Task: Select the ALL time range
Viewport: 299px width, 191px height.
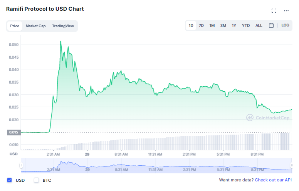Action: tap(259, 25)
